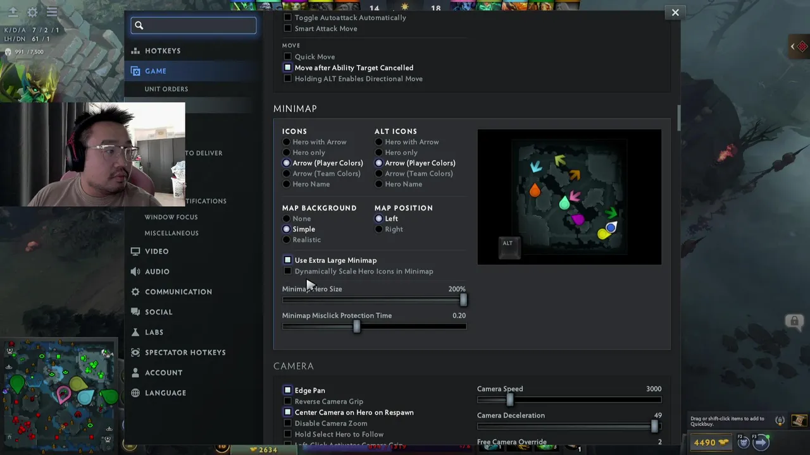Click the town portal scroll item icon
This screenshot has width=810, height=455.
pos(799,420)
